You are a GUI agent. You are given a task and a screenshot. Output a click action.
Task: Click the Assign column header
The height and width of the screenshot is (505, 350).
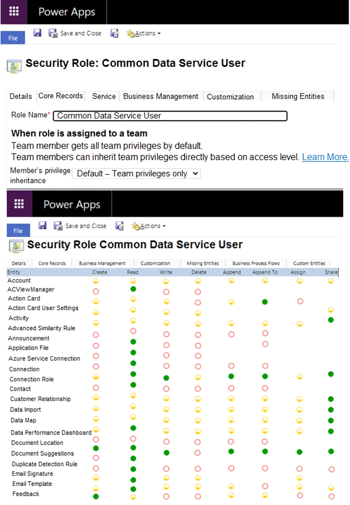[x=298, y=272]
